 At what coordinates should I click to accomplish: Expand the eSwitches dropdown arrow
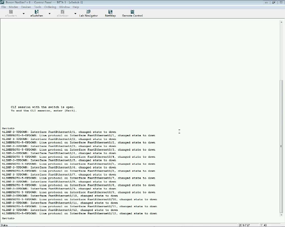click(49, 14)
